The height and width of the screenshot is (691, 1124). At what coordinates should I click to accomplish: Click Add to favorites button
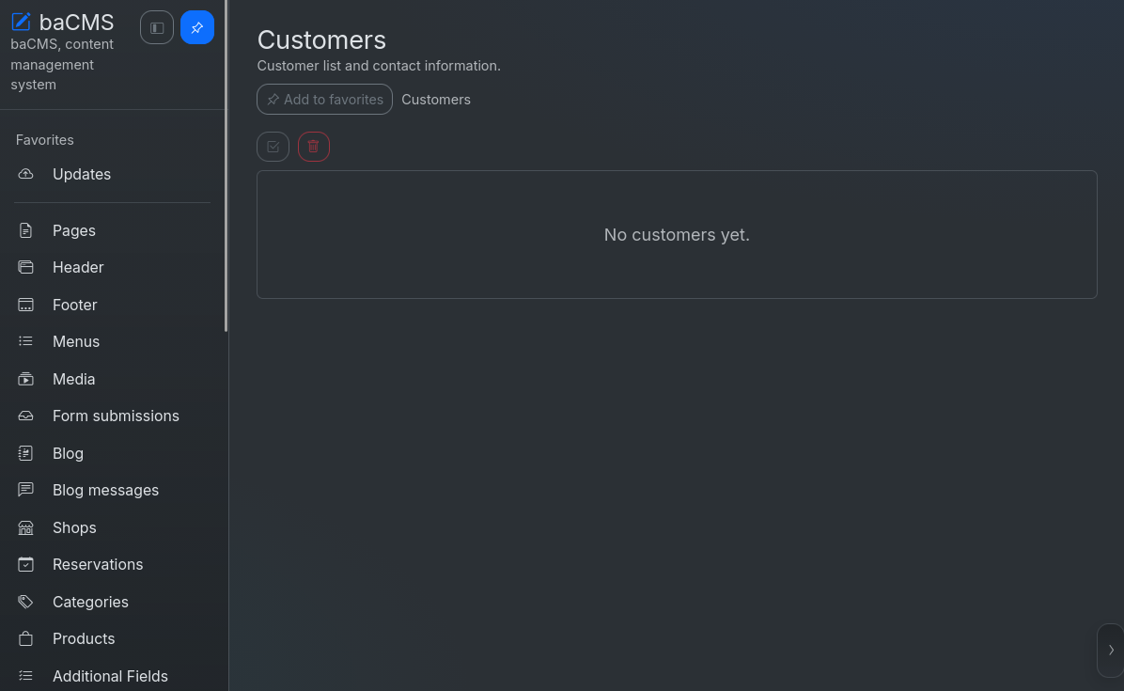click(x=325, y=100)
